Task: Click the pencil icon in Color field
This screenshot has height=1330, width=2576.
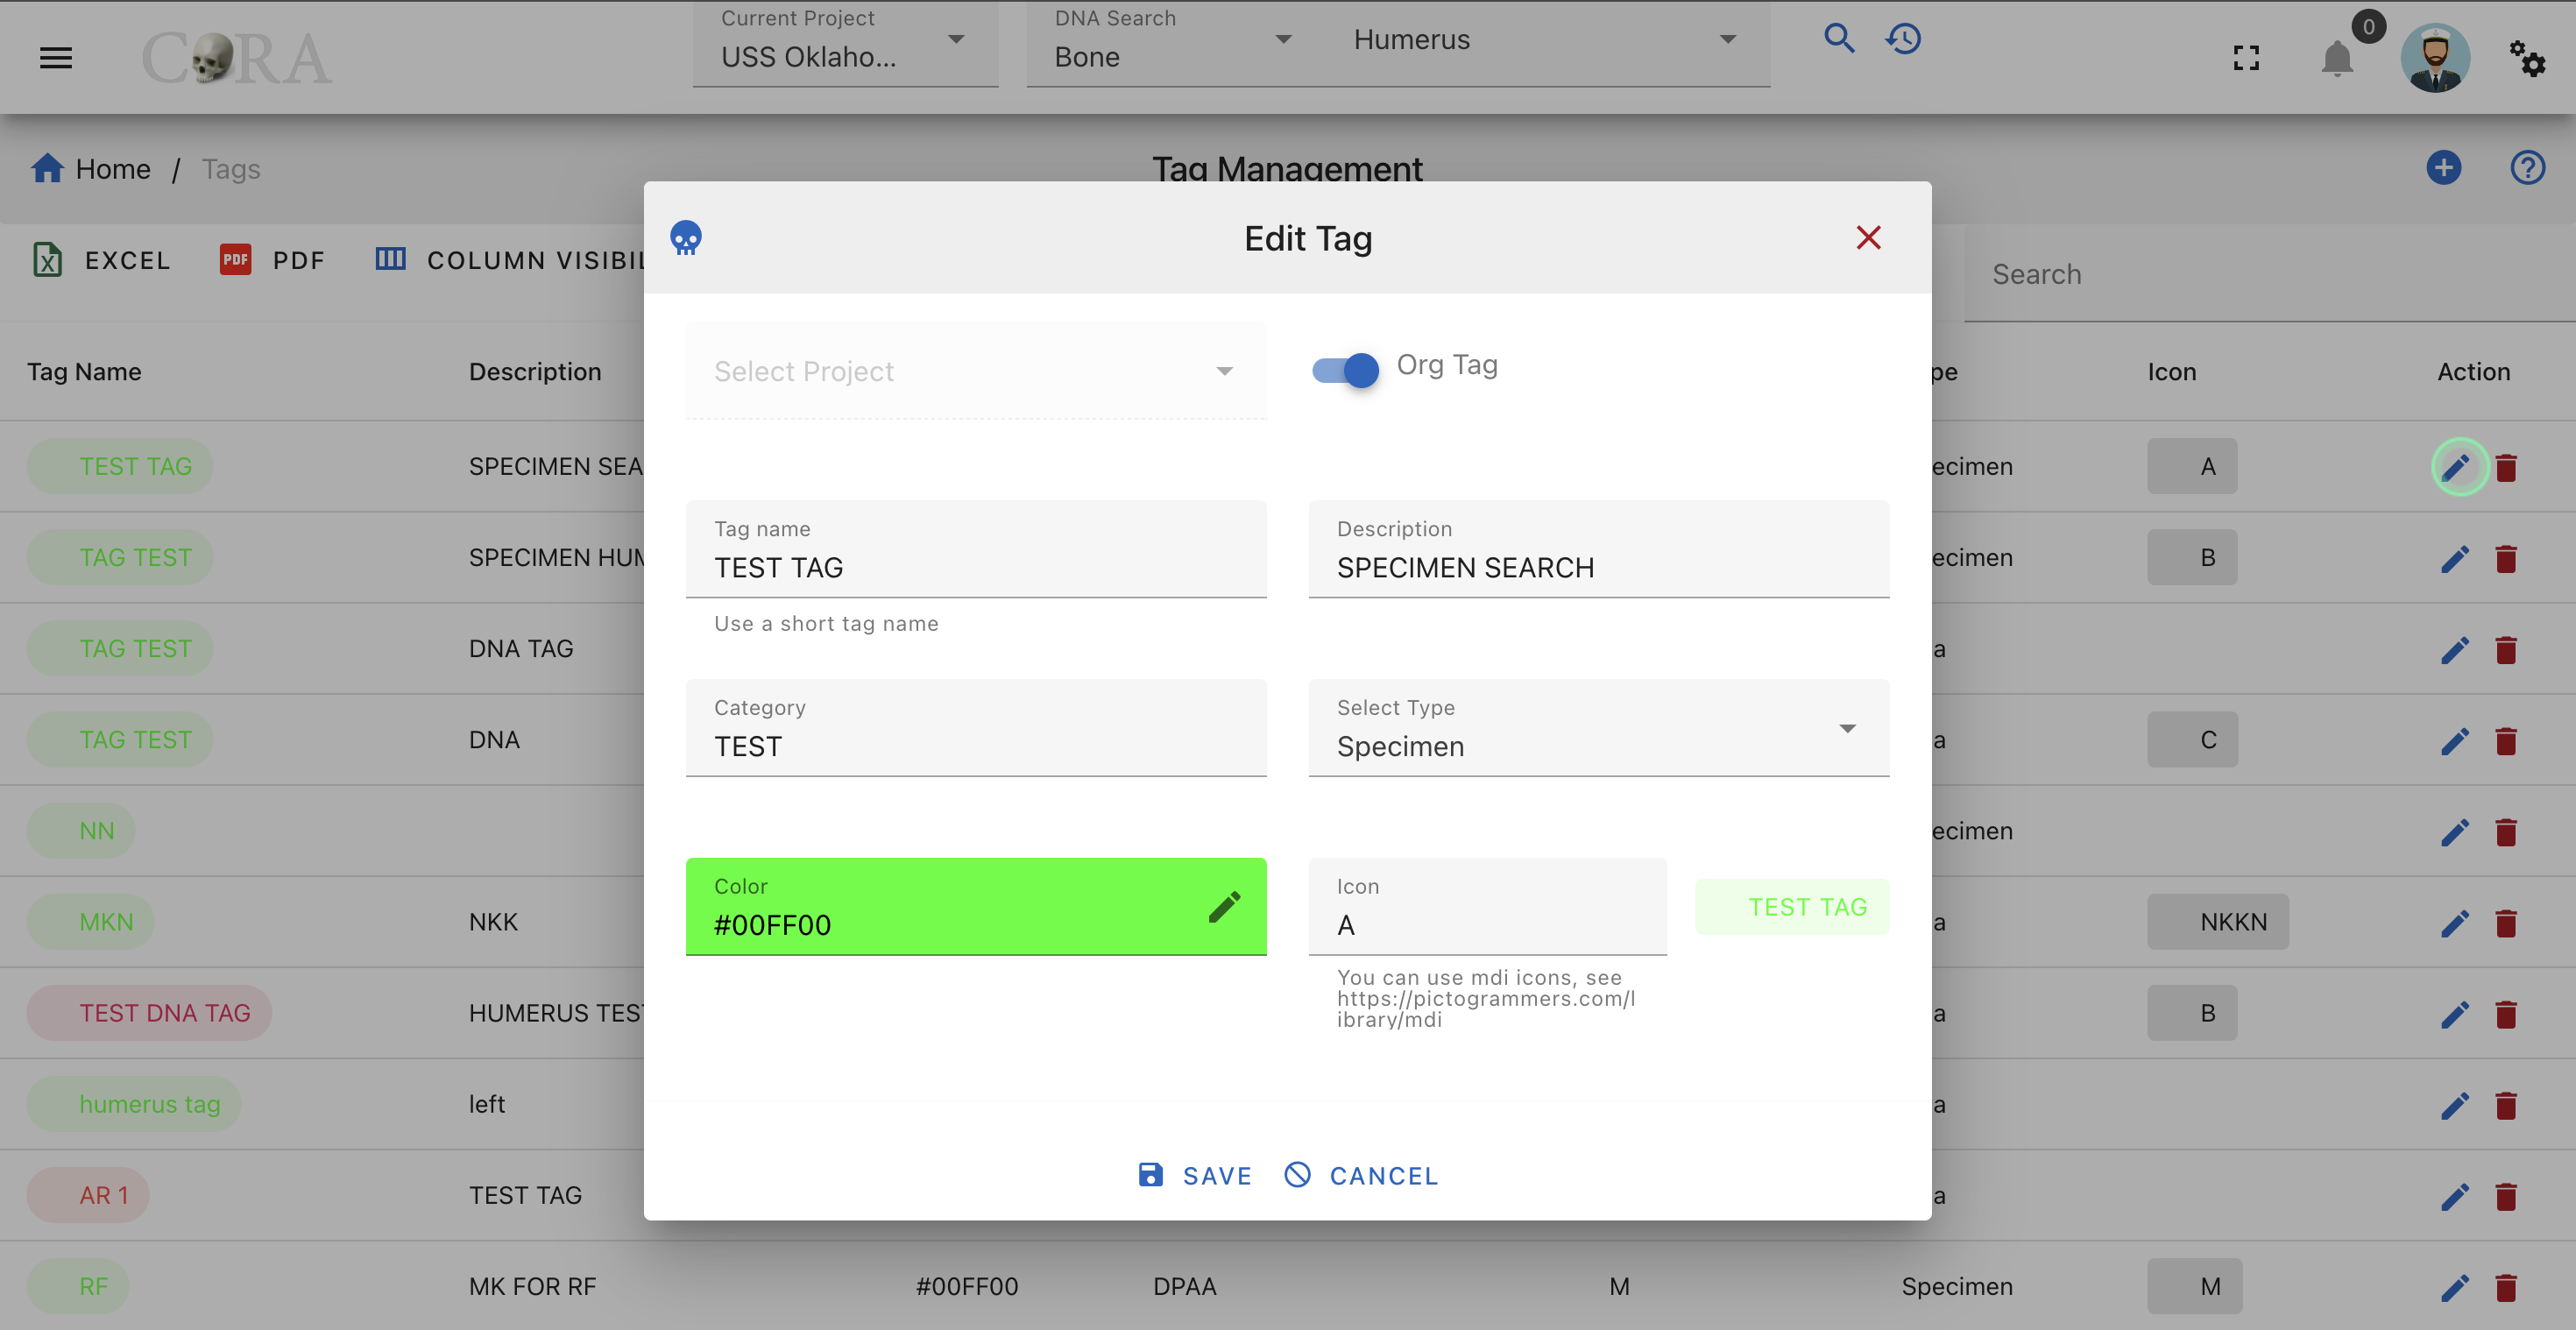Action: 1224,906
